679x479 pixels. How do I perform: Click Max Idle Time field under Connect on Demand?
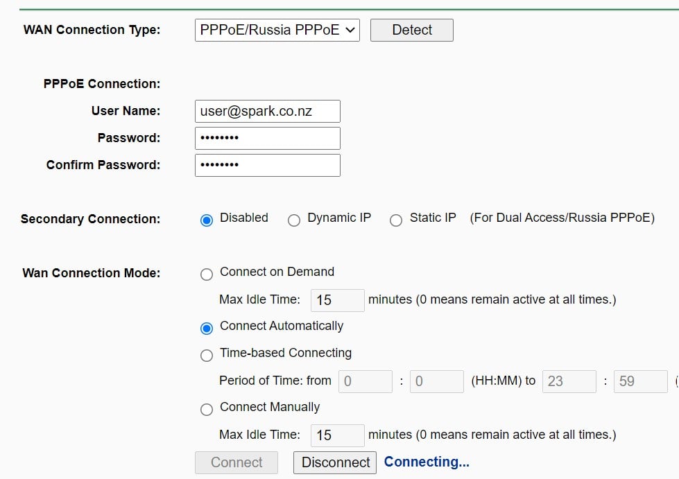(337, 300)
